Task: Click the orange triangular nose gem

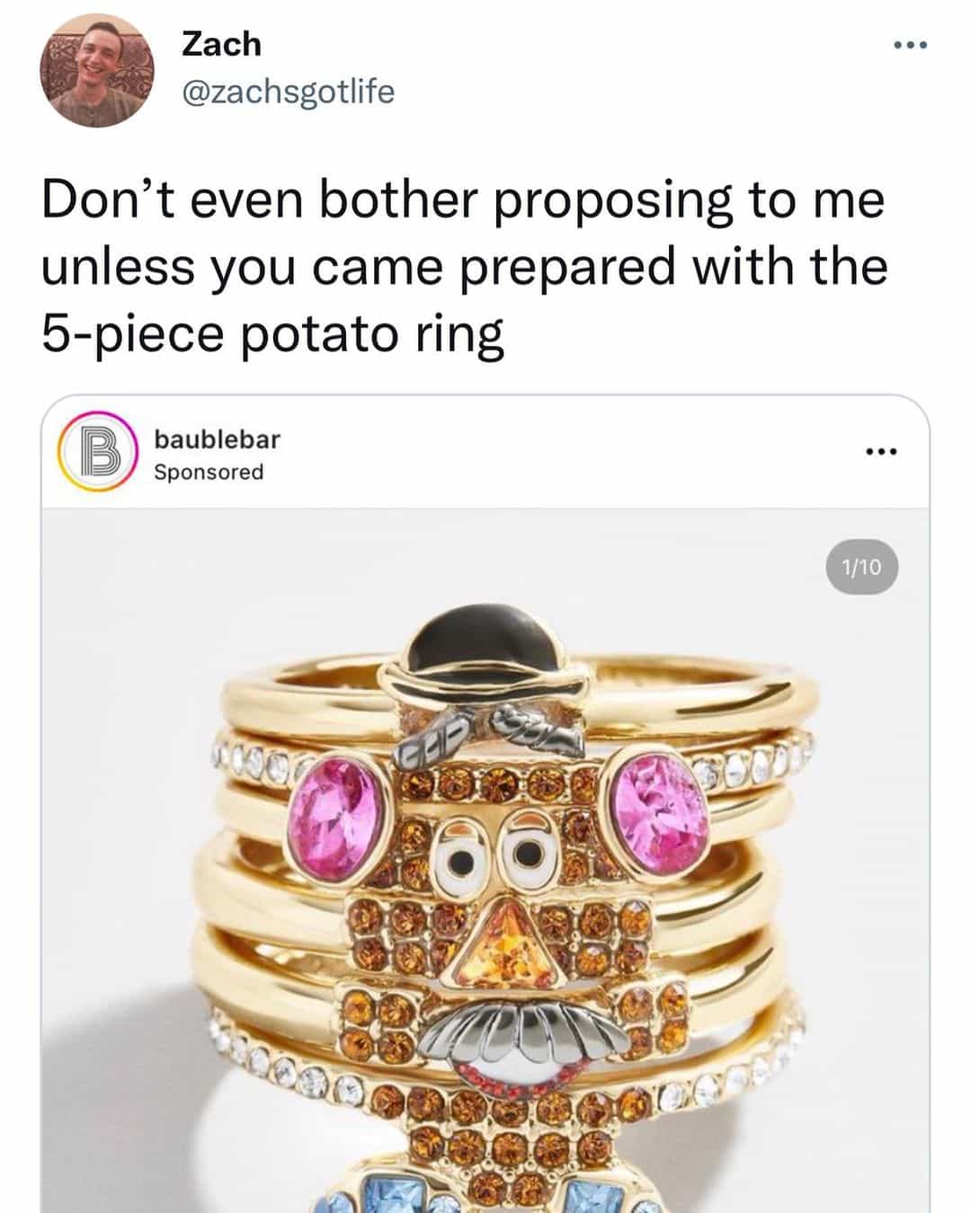Action: click(x=504, y=946)
